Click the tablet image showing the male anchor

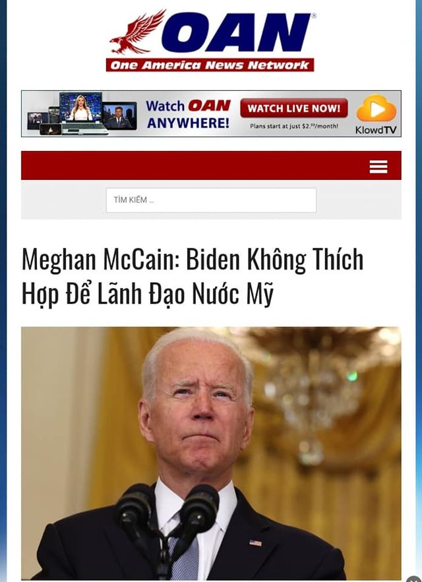(119, 116)
